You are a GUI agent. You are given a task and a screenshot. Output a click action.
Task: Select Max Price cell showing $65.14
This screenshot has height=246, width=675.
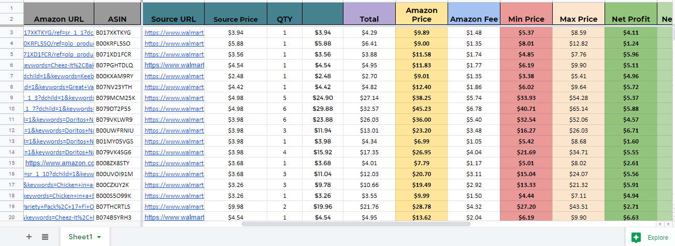578,109
